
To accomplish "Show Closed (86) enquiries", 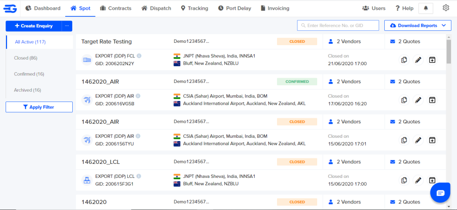I will click(26, 58).
